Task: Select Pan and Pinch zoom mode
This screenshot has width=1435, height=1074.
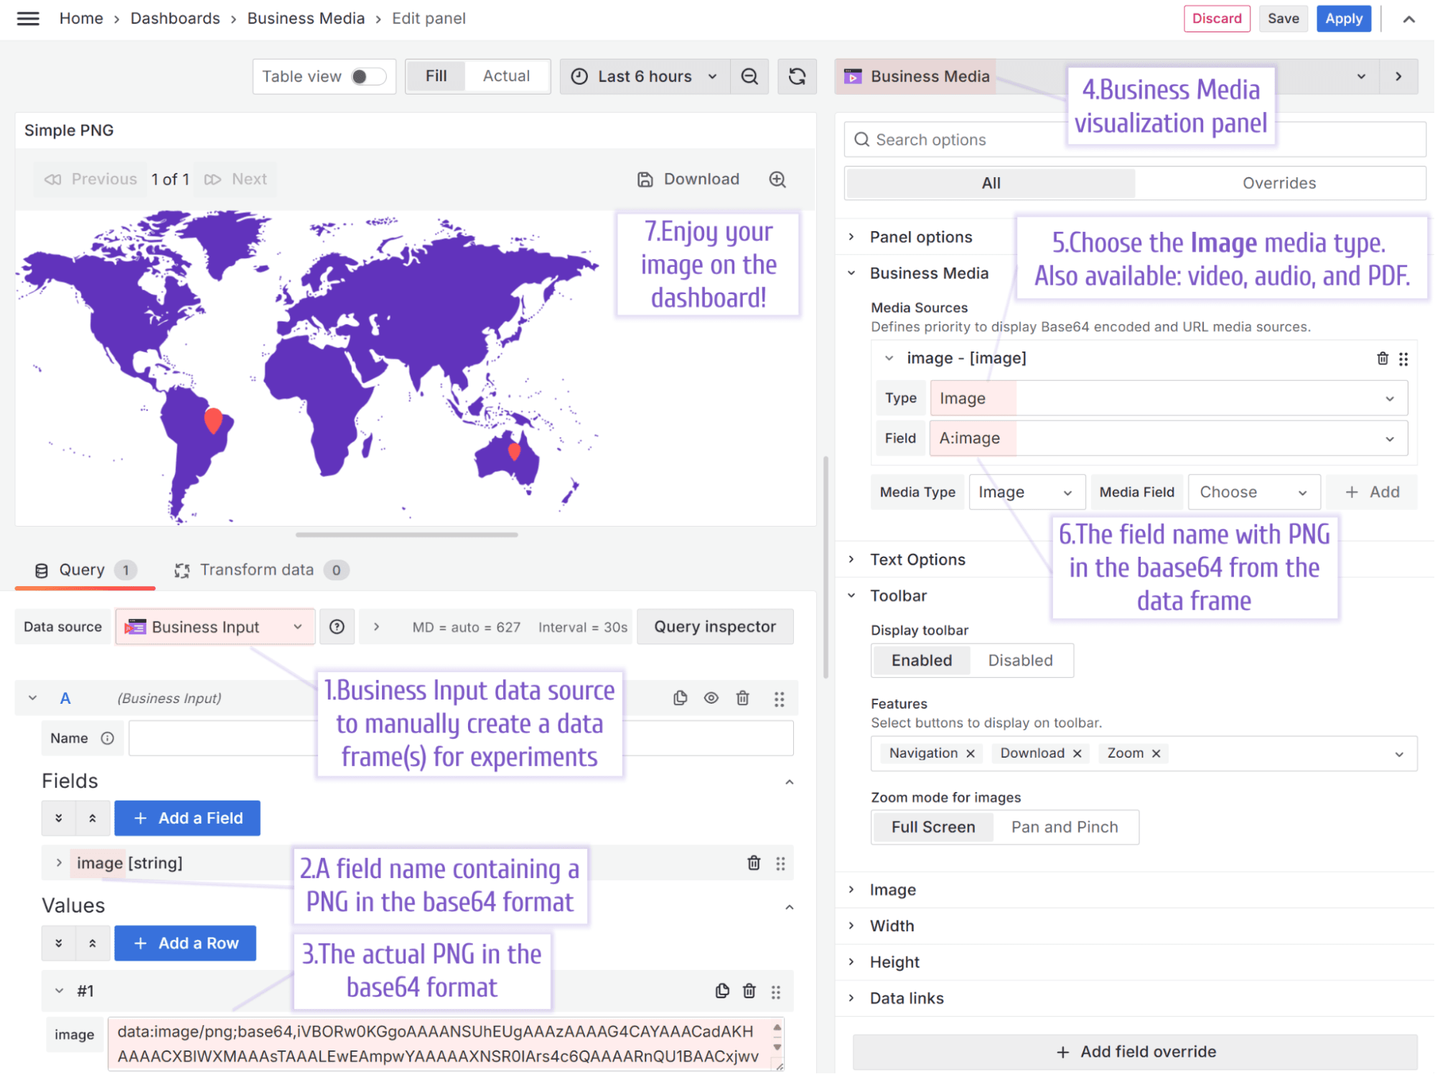Action: point(1065,826)
